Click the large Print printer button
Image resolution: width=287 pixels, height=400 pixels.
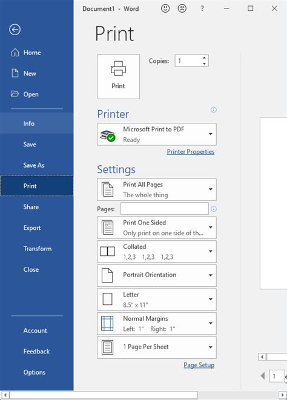coord(118,76)
